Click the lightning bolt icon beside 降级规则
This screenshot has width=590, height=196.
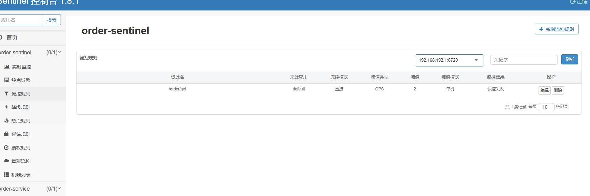[6, 107]
